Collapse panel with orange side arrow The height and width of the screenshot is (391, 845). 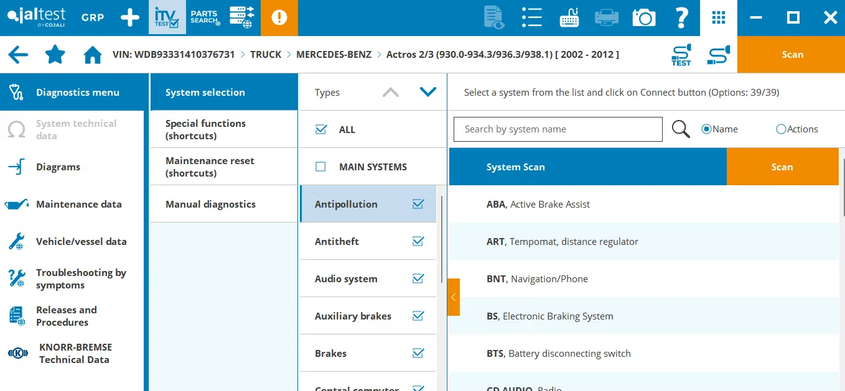click(454, 297)
